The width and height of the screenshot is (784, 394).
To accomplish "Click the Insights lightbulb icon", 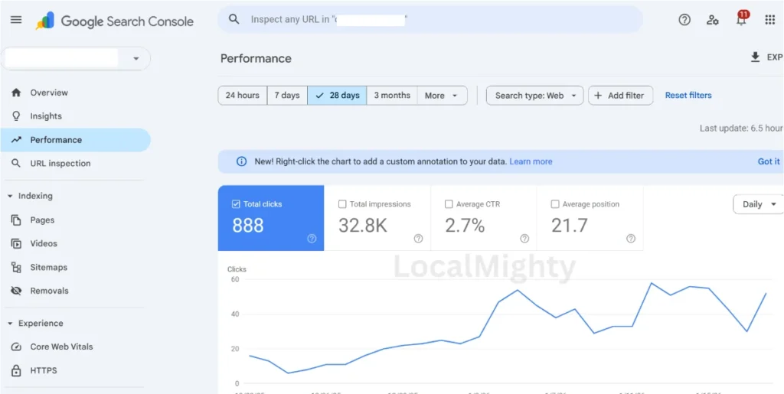I will pos(16,116).
